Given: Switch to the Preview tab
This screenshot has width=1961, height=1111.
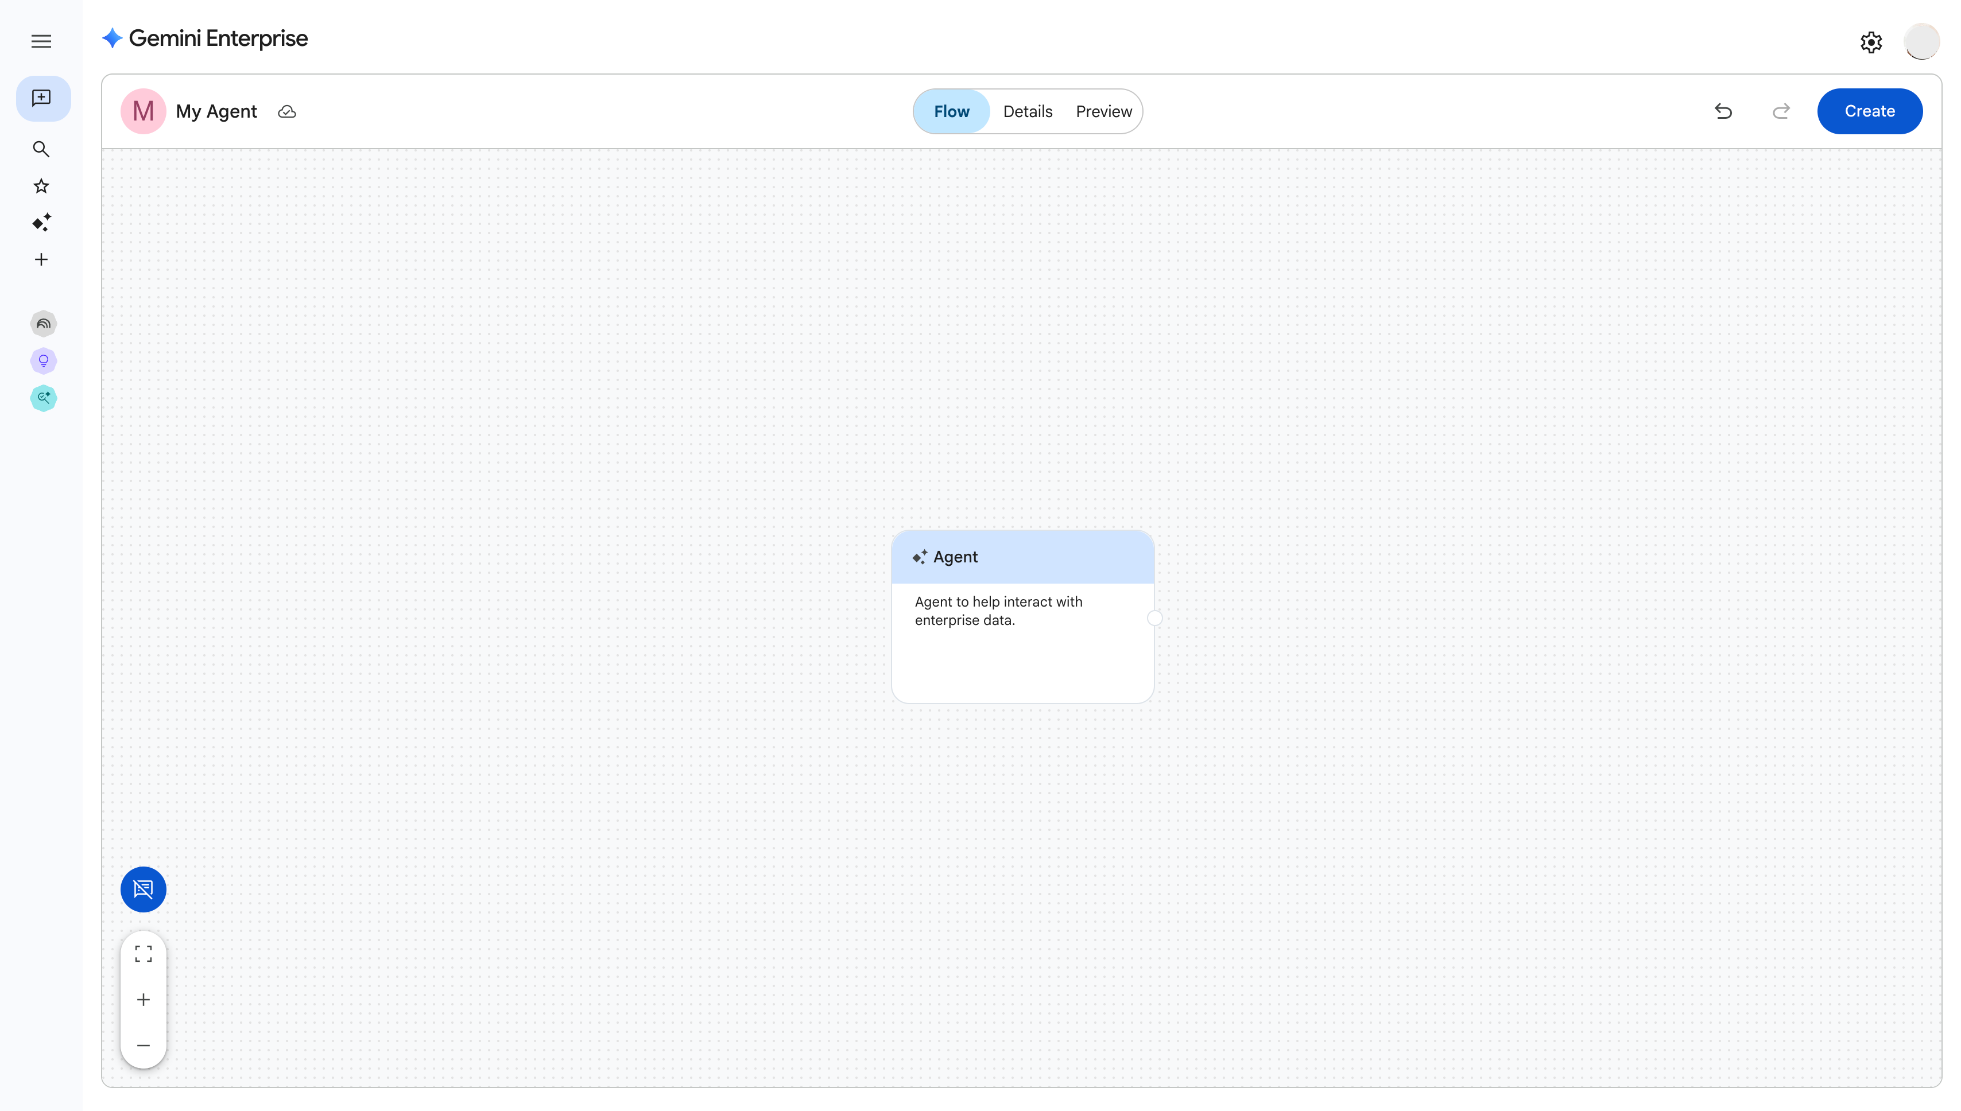Looking at the screenshot, I should tap(1103, 111).
